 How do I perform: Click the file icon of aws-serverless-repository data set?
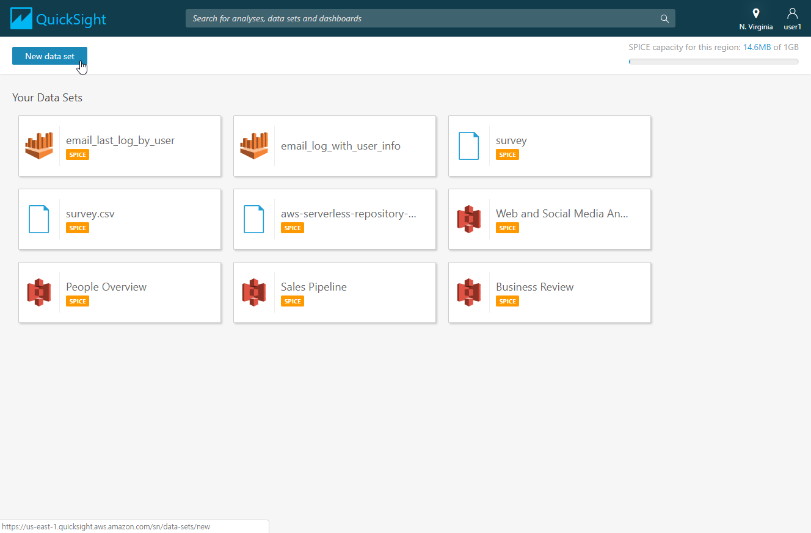(x=254, y=219)
